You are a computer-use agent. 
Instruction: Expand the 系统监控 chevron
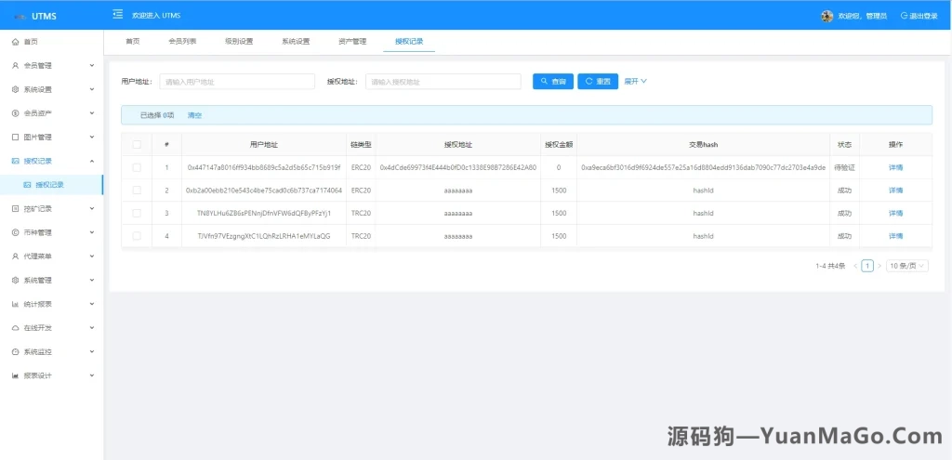click(92, 352)
